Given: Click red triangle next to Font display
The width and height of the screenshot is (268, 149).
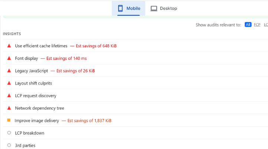Looking at the screenshot, I should pos(9,58).
